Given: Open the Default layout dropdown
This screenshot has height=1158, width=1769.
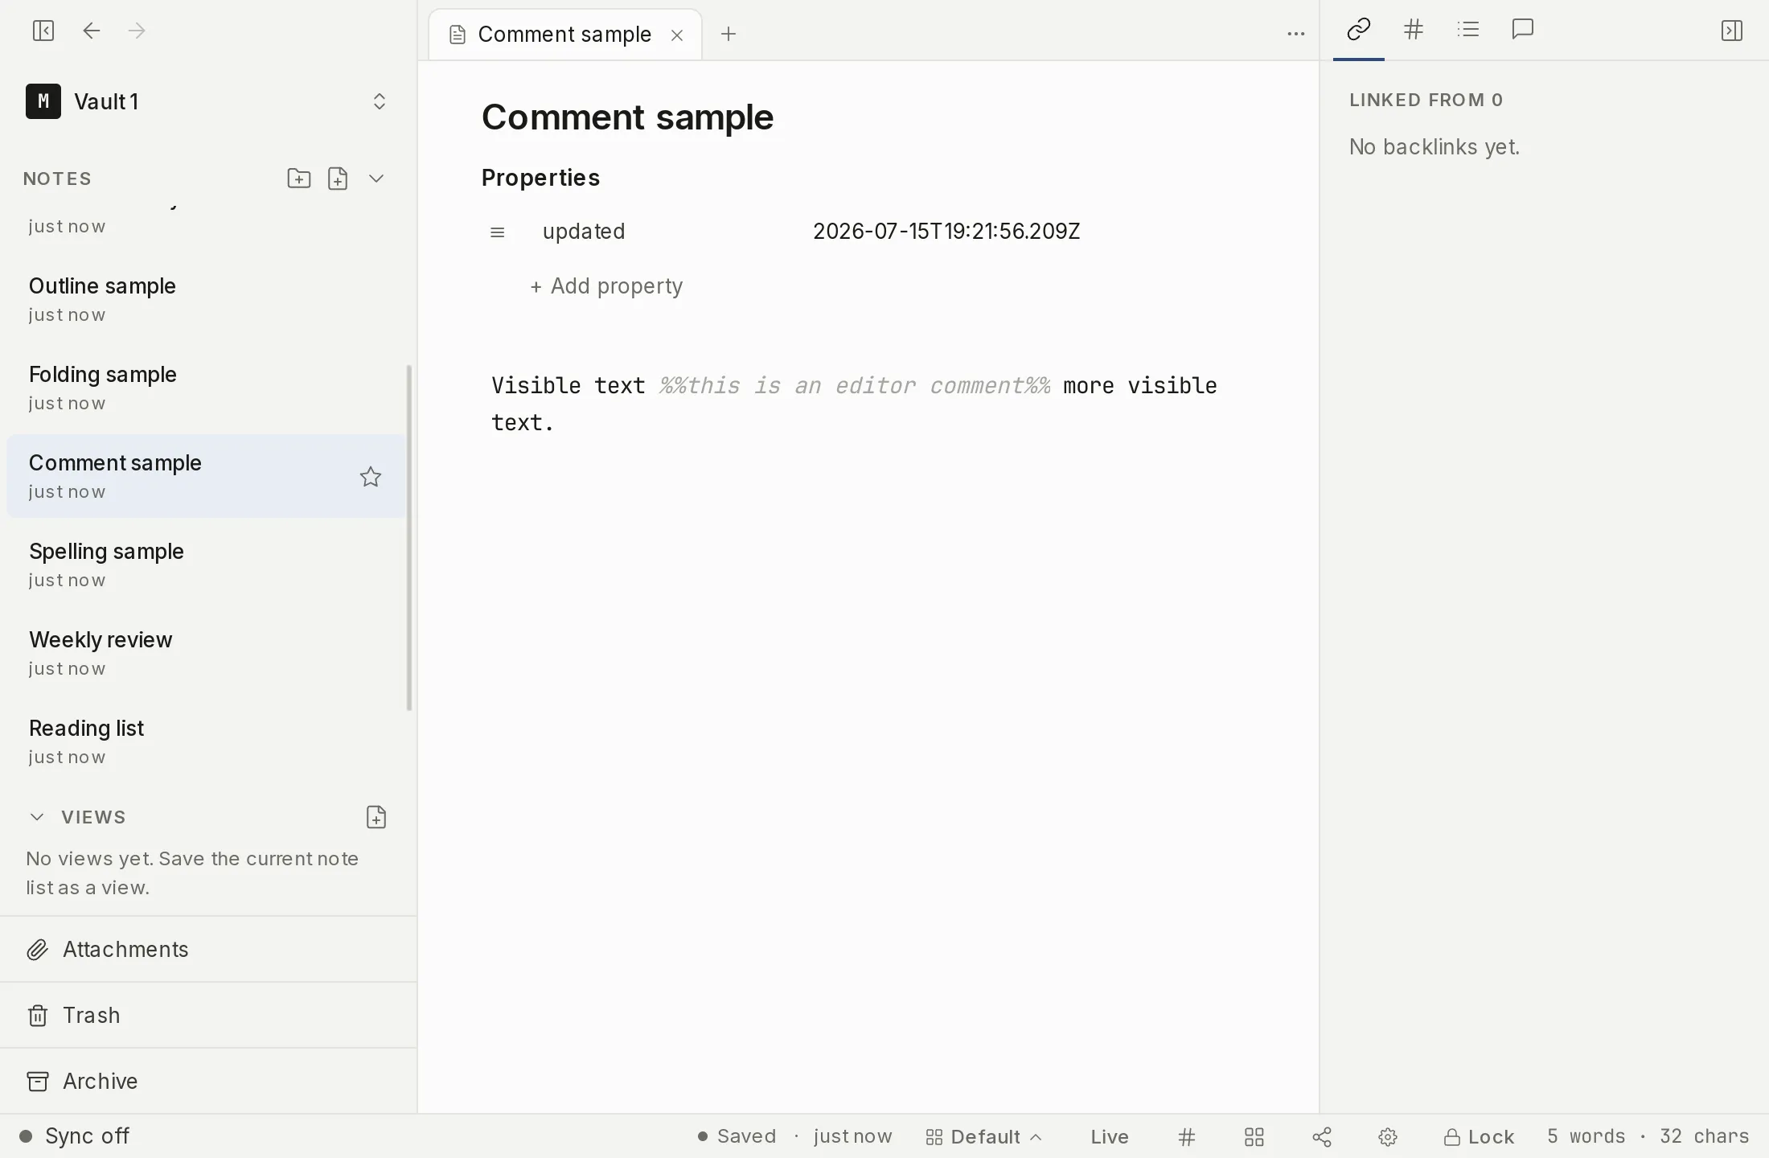Looking at the screenshot, I should click(x=983, y=1136).
